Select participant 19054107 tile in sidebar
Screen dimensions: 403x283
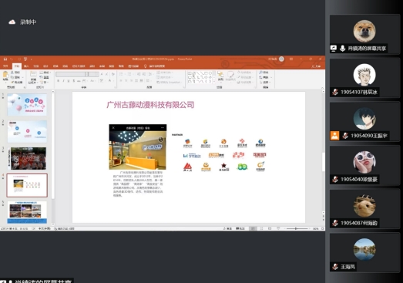364,78
